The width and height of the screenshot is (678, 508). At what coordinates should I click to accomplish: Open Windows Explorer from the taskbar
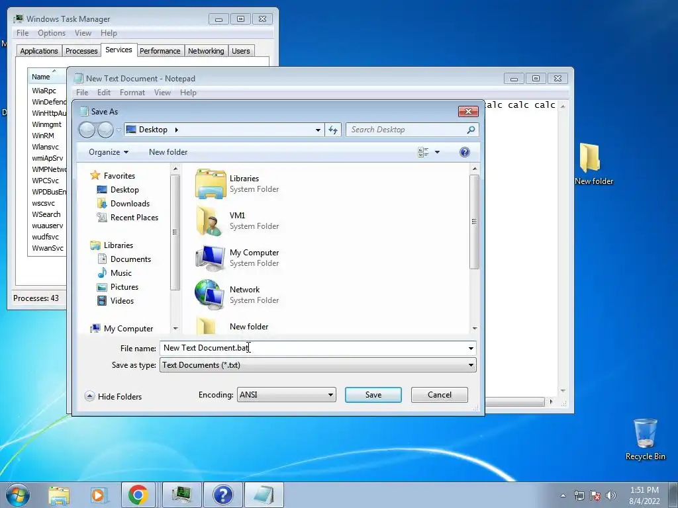(x=59, y=495)
